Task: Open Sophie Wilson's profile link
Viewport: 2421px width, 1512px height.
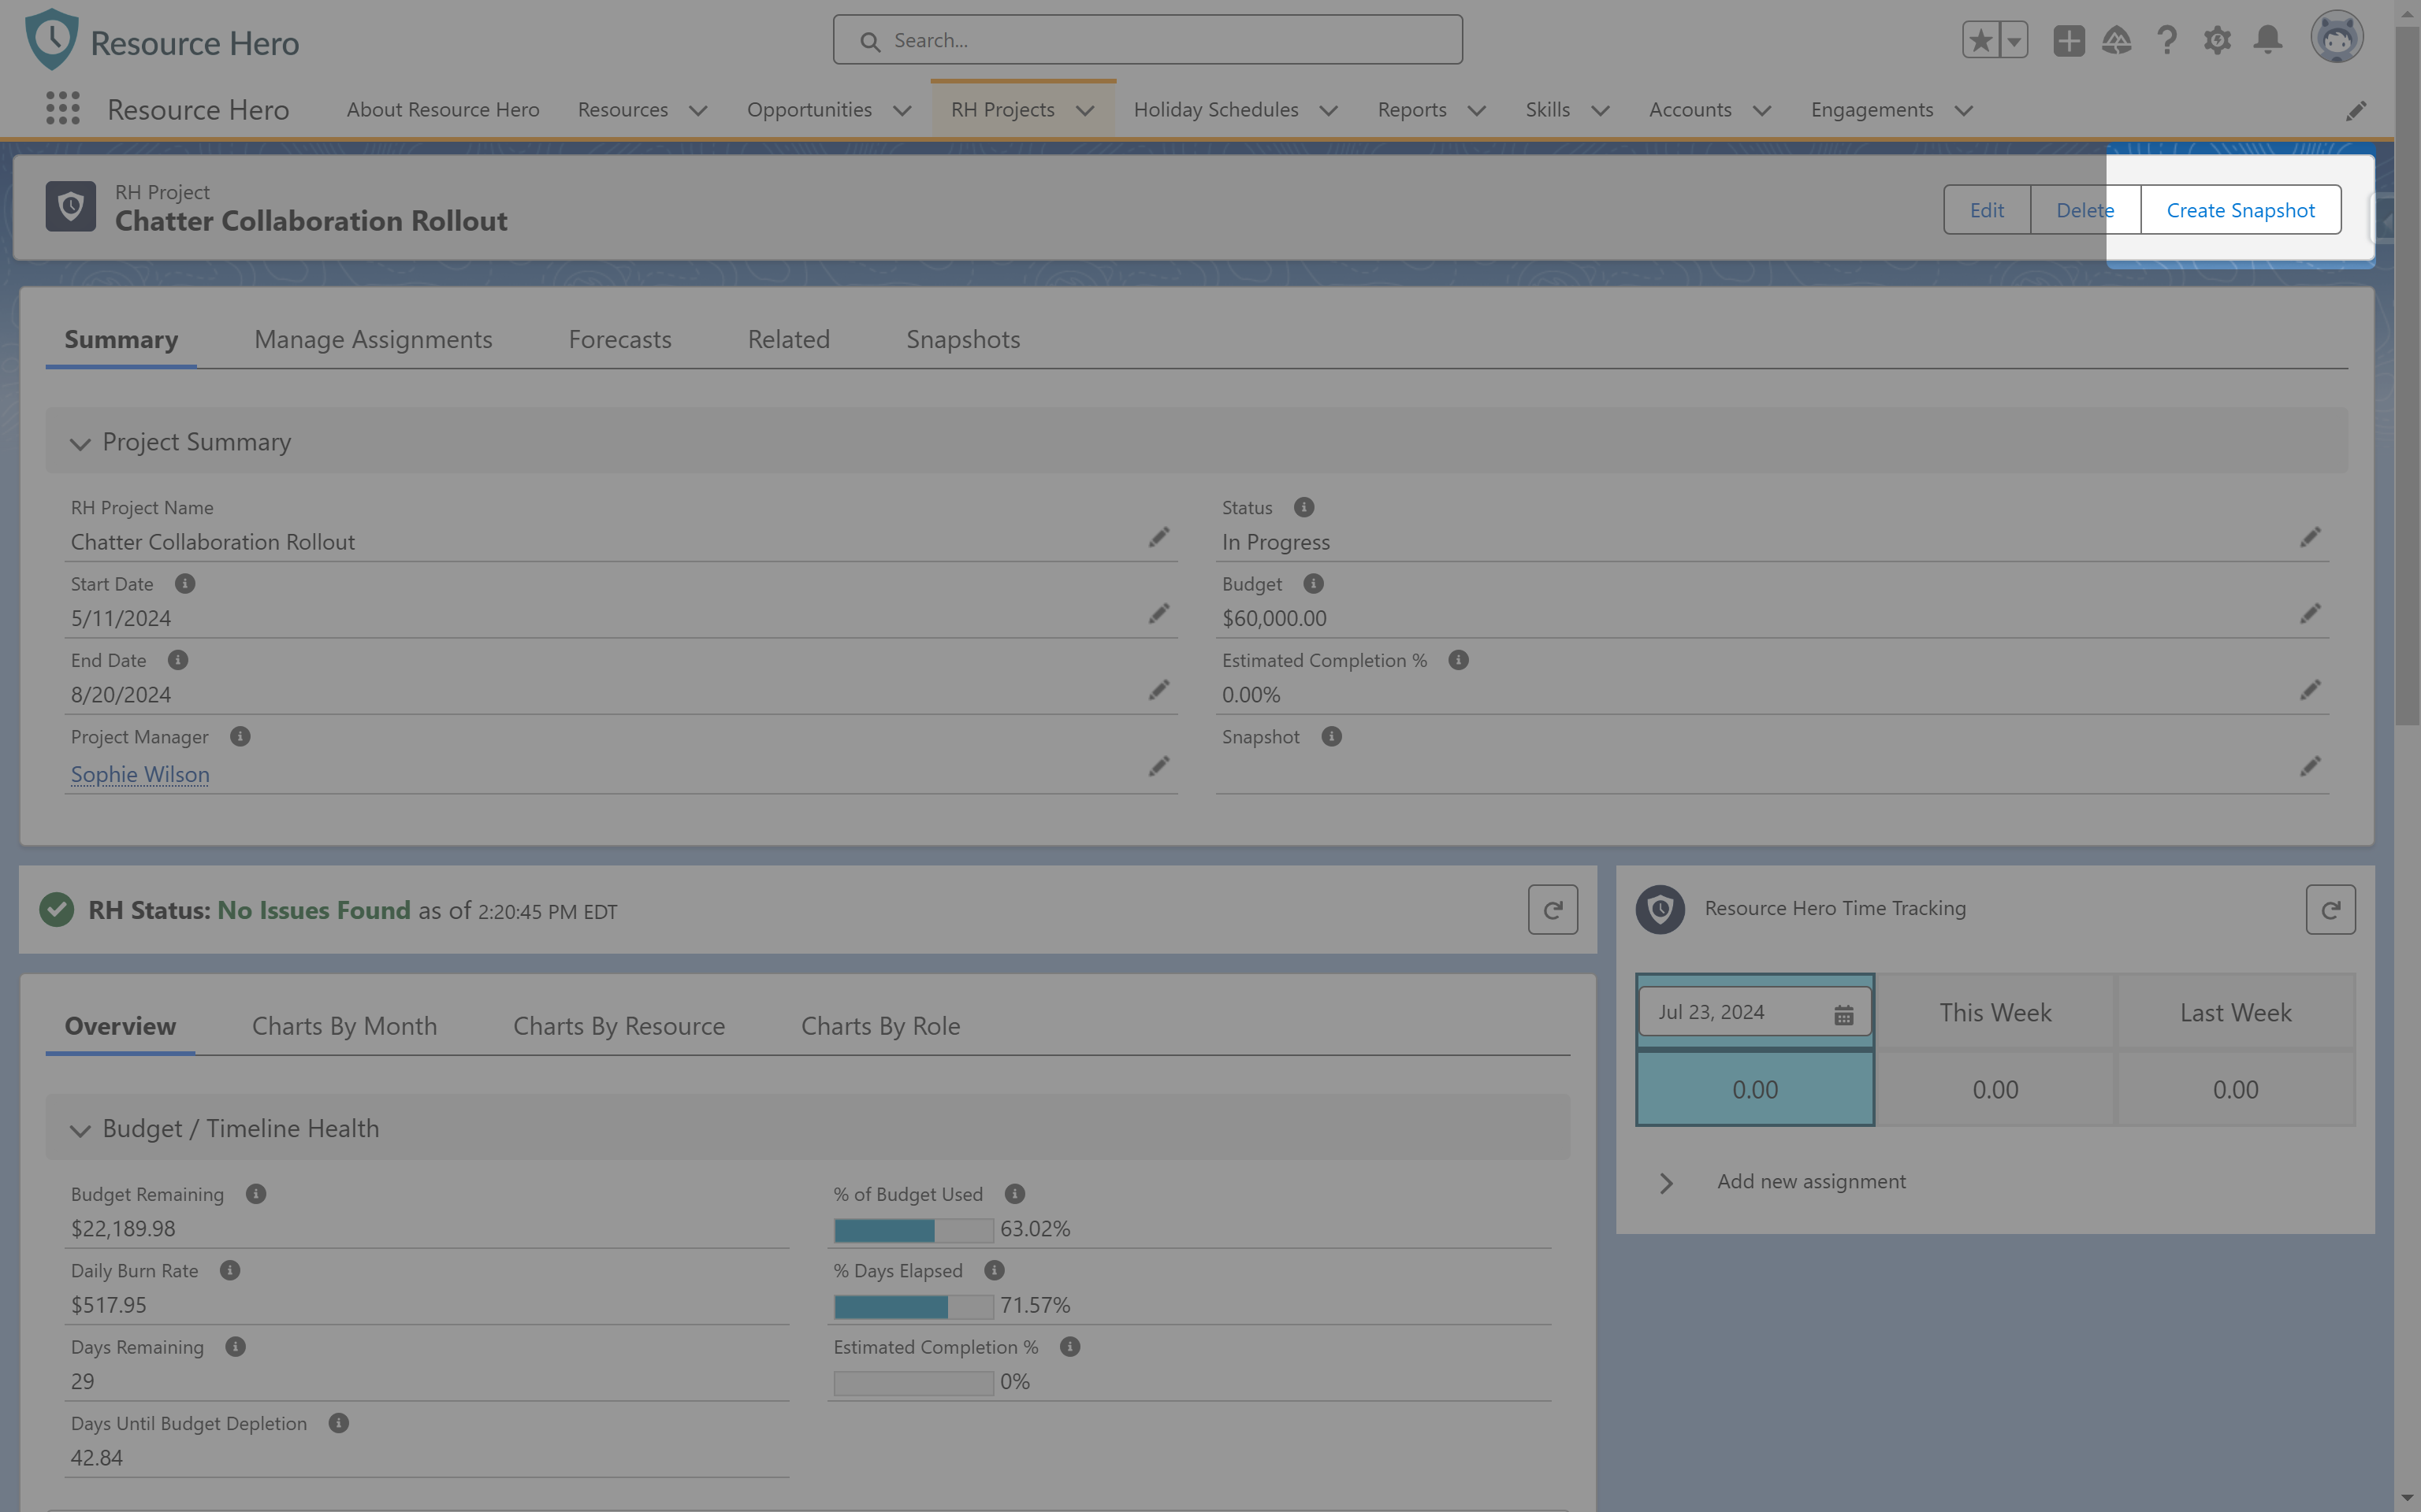Action: [x=140, y=774]
